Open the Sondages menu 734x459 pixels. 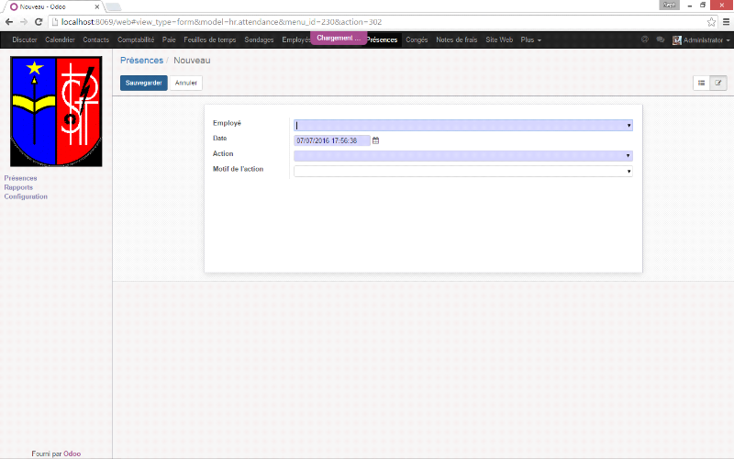tap(259, 39)
